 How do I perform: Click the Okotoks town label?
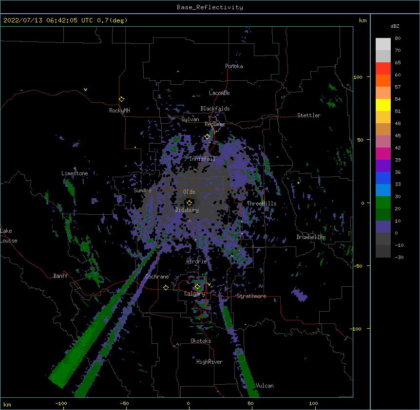[x=201, y=341]
